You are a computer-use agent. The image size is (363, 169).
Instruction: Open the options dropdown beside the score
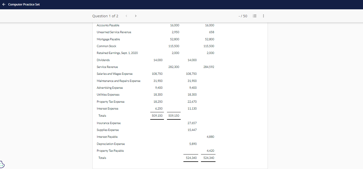pos(263,16)
